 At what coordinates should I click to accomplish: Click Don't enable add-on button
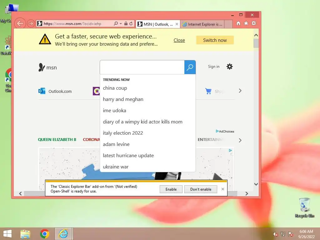(x=201, y=189)
